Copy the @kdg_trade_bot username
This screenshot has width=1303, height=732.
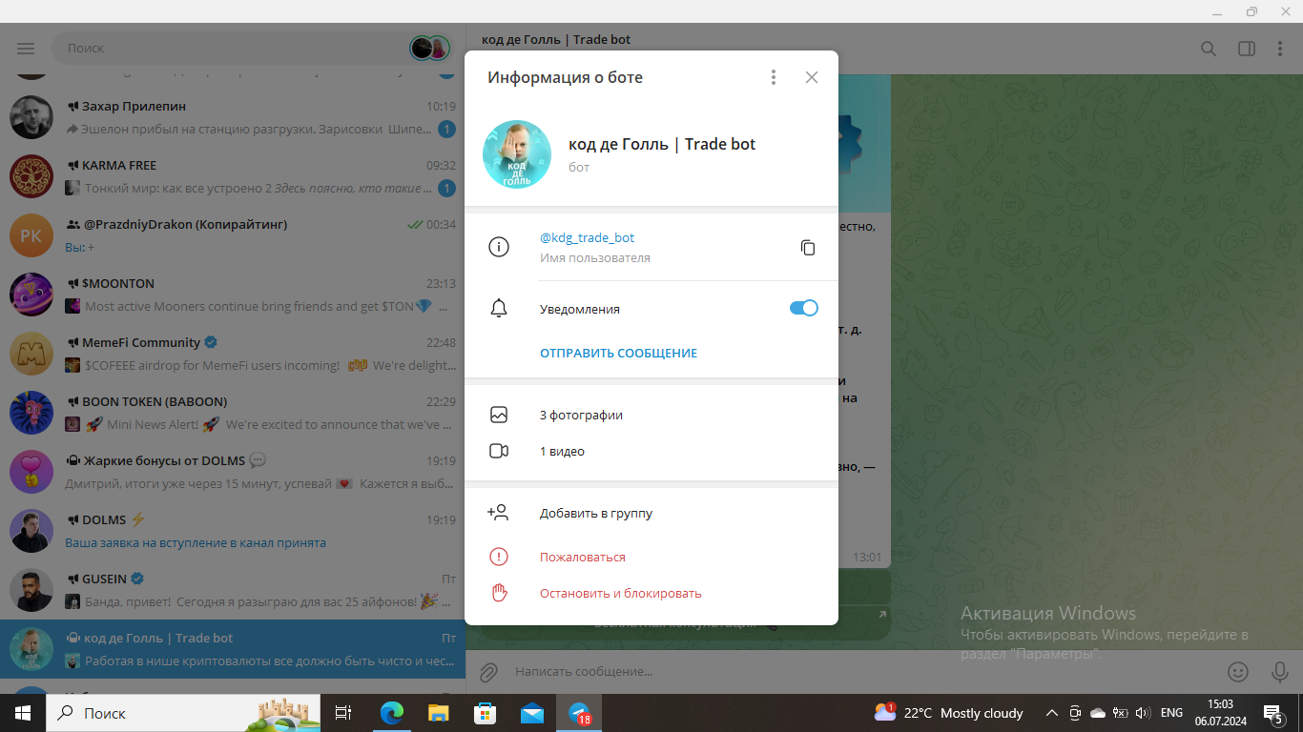click(808, 248)
